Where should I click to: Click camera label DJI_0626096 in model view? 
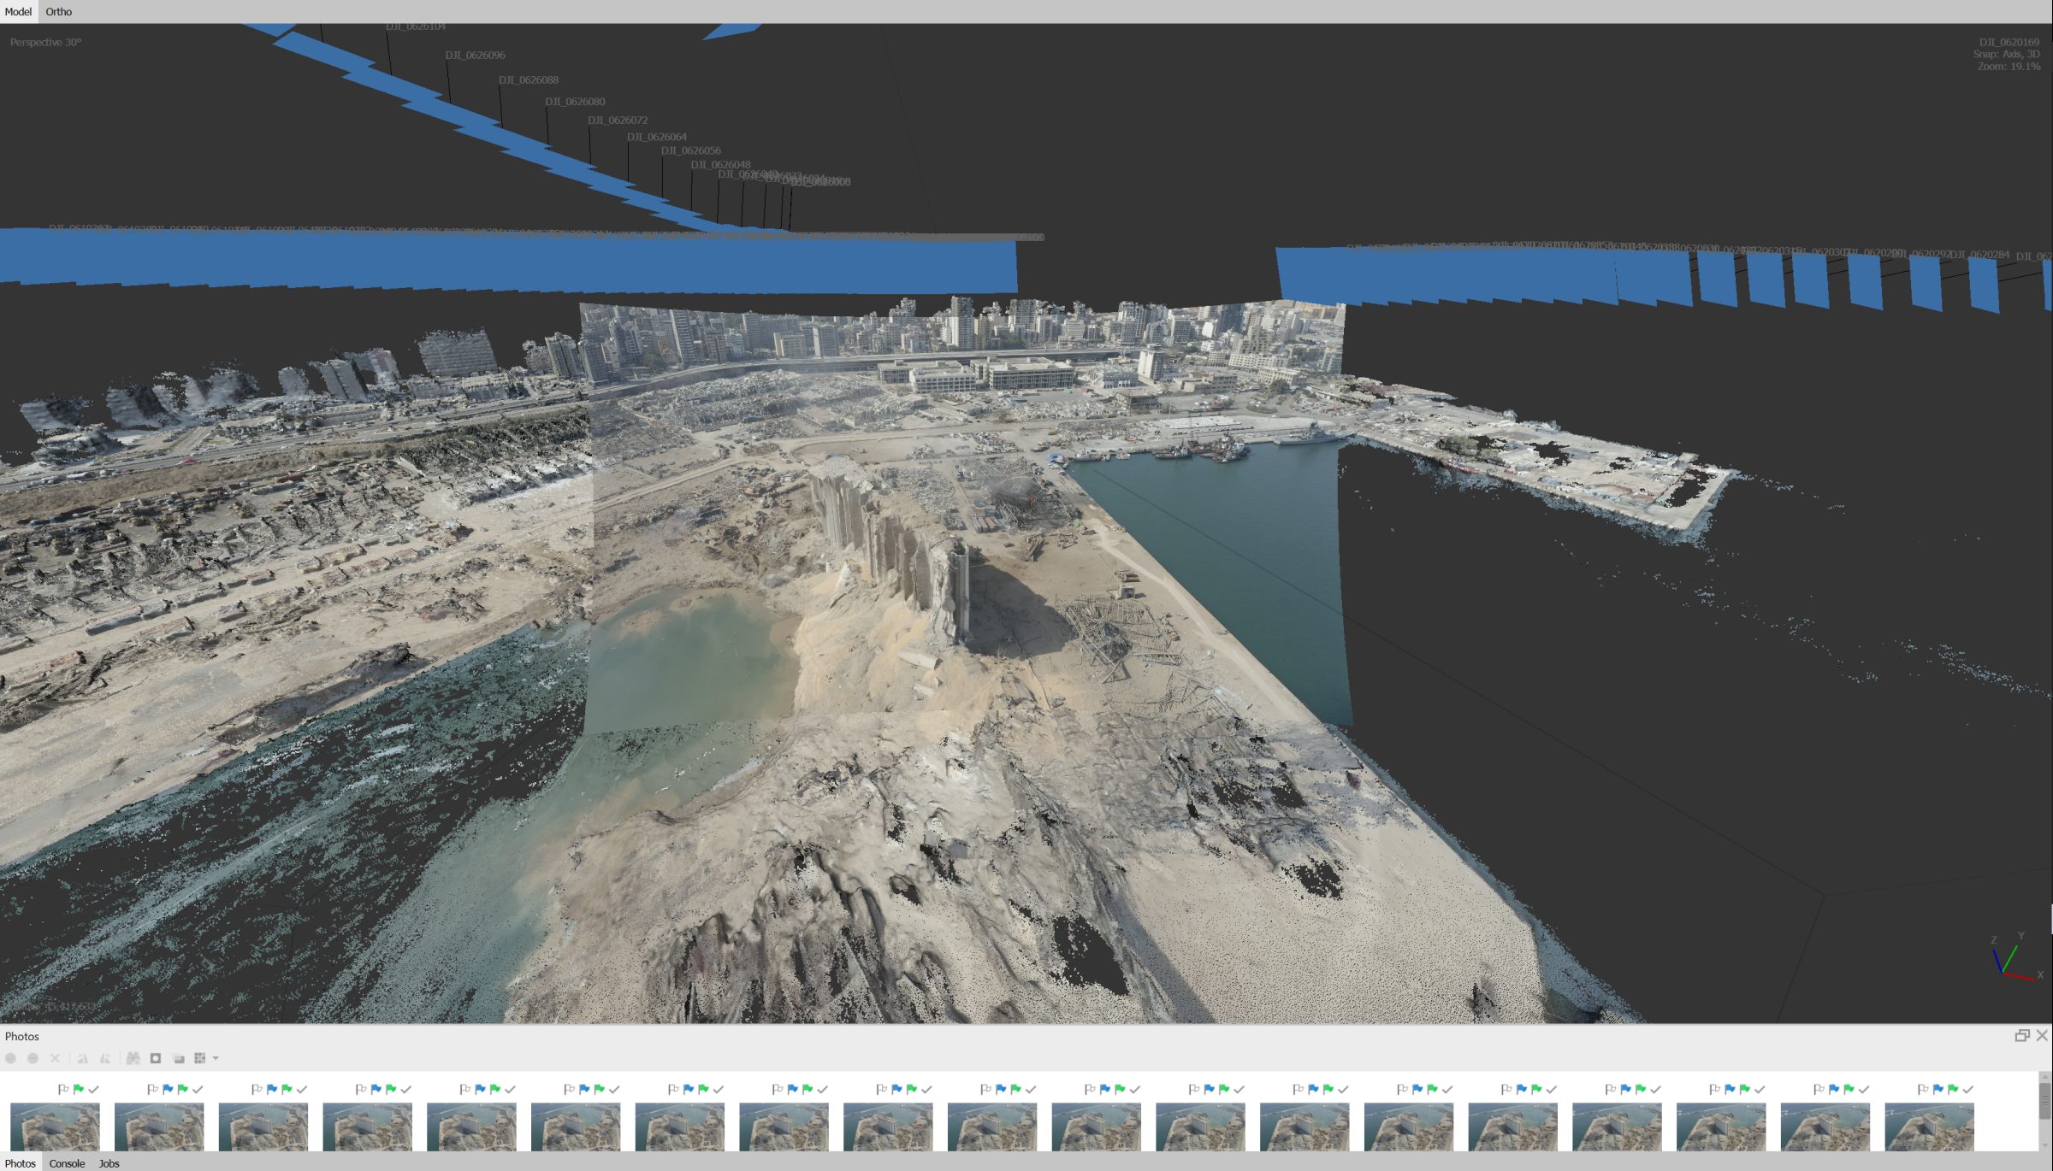tap(475, 55)
